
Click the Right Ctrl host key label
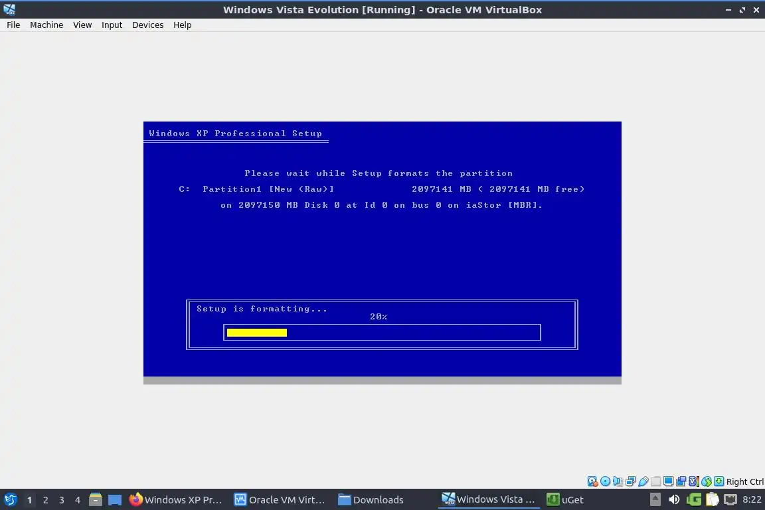[x=745, y=481]
